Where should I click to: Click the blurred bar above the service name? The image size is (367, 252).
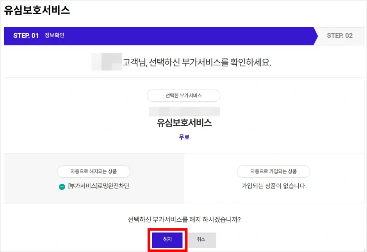[184, 112]
